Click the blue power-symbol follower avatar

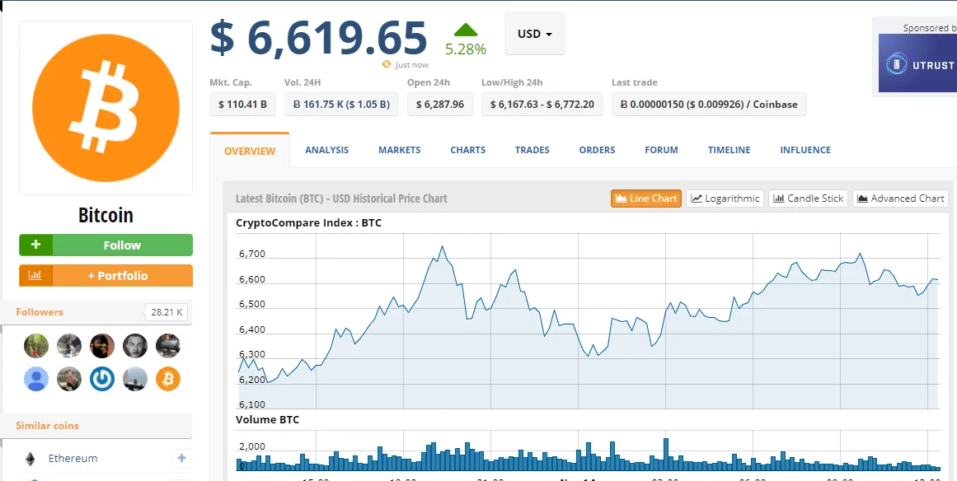[102, 379]
